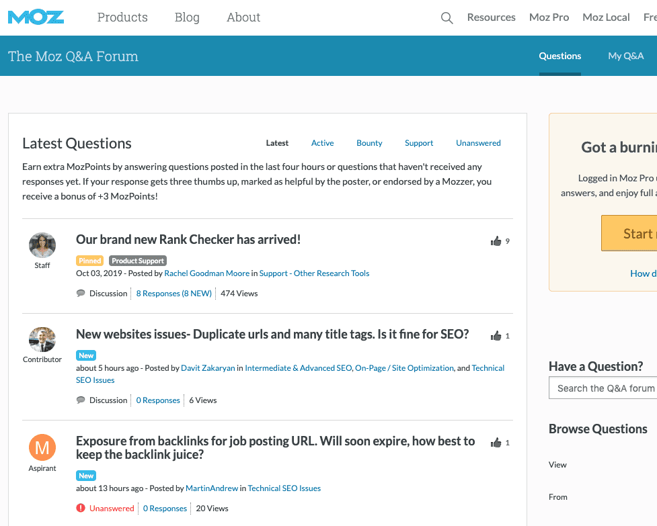This screenshot has width=657, height=526.
Task: Open Intermediate & Advanced SEO category
Action: coord(299,368)
